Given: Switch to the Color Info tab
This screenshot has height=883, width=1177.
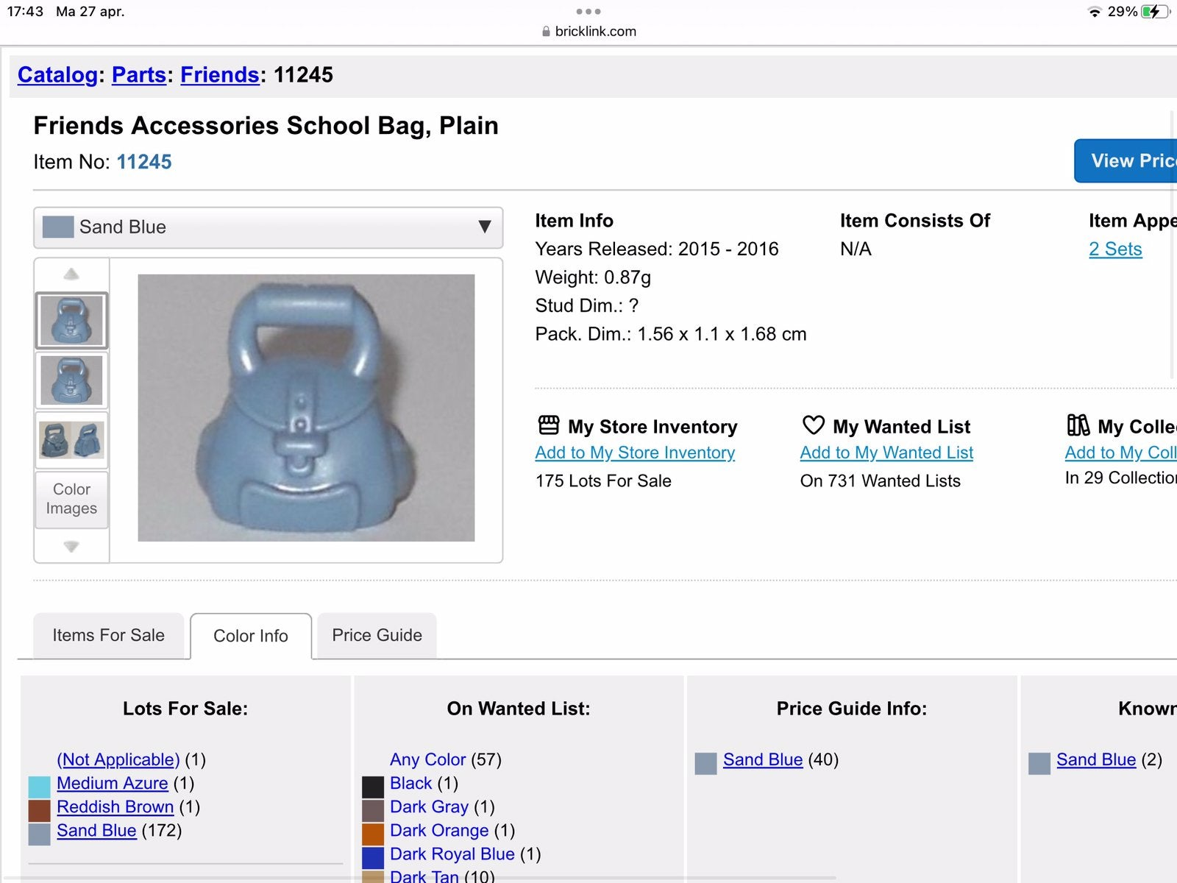Looking at the screenshot, I should 251,636.
